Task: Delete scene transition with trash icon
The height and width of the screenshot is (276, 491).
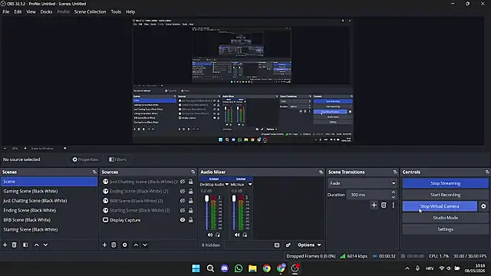Action: [384, 205]
